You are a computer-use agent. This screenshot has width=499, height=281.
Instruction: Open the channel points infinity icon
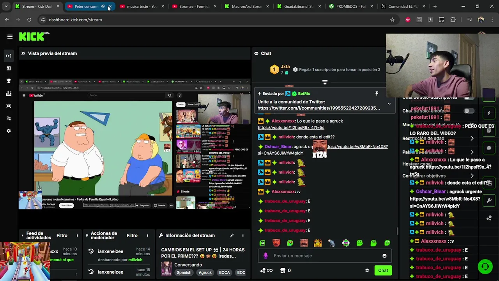pos(266,270)
